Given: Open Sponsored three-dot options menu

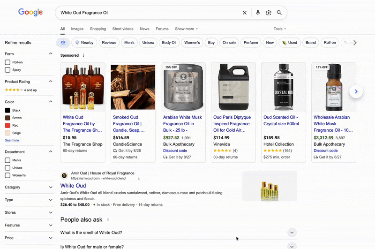Looking at the screenshot, I should tap(83, 55).
